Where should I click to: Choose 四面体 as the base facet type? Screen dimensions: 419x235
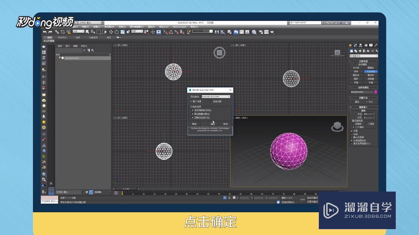pos(354,124)
